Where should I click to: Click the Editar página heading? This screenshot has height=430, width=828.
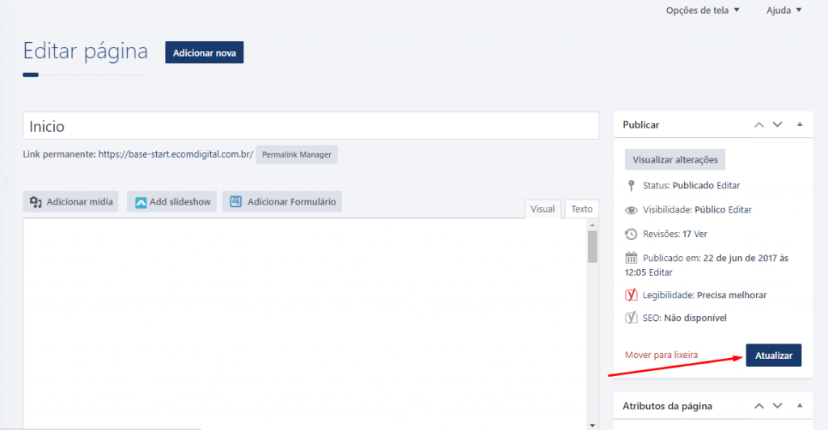click(86, 51)
